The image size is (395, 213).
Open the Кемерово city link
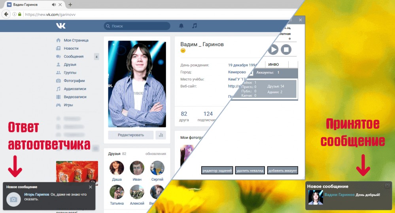coord(237,72)
